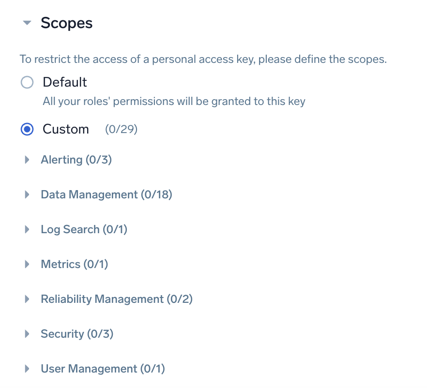
Task: Expand the Metrics scope category
Action: pos(27,264)
